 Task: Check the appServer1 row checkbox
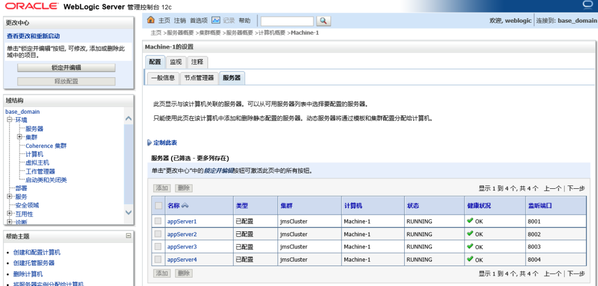point(157,221)
